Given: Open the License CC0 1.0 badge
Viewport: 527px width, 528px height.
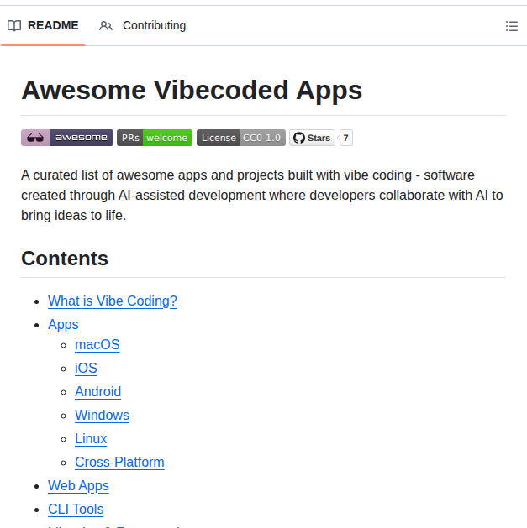Looking at the screenshot, I should 241,138.
